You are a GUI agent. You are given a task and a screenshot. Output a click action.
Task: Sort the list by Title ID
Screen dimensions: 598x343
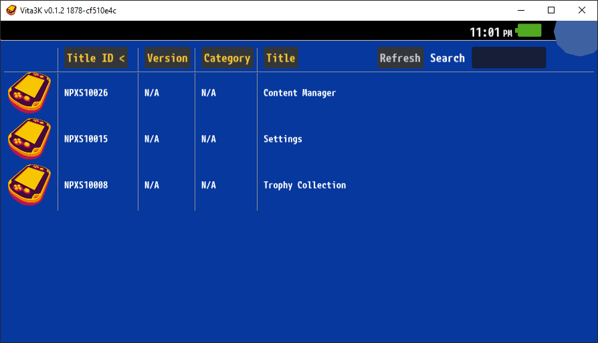[x=96, y=58]
